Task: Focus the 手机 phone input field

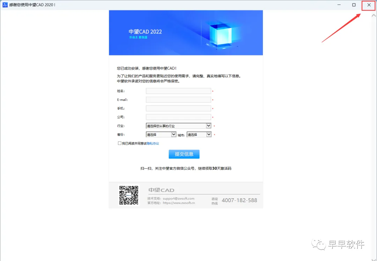Action: pyautogui.click(x=178, y=108)
